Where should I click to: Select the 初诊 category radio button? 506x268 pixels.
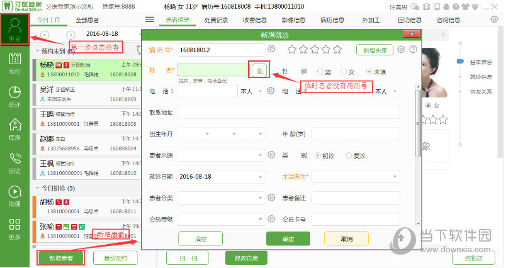click(x=318, y=155)
